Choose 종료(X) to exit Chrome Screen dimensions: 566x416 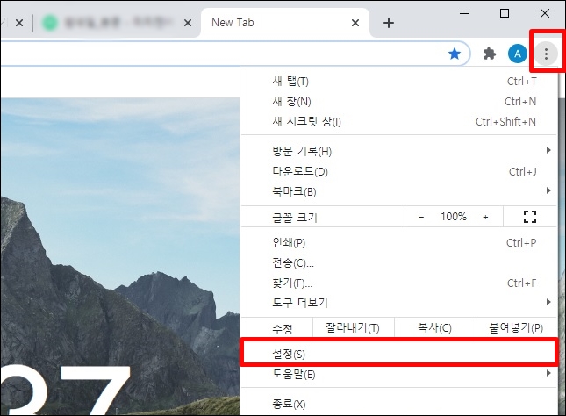point(399,404)
